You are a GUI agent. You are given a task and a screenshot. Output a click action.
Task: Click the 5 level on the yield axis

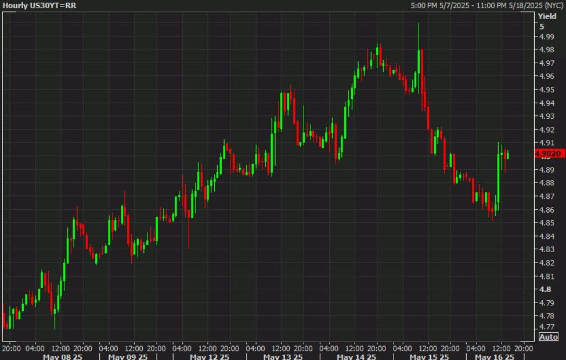click(x=542, y=27)
